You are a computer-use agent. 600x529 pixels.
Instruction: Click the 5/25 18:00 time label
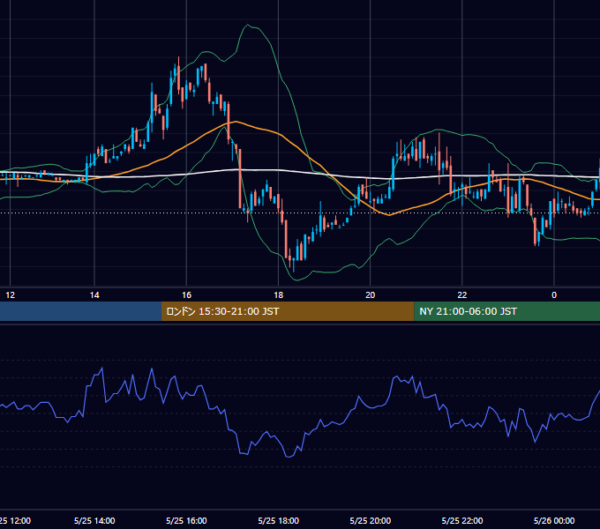278,520
